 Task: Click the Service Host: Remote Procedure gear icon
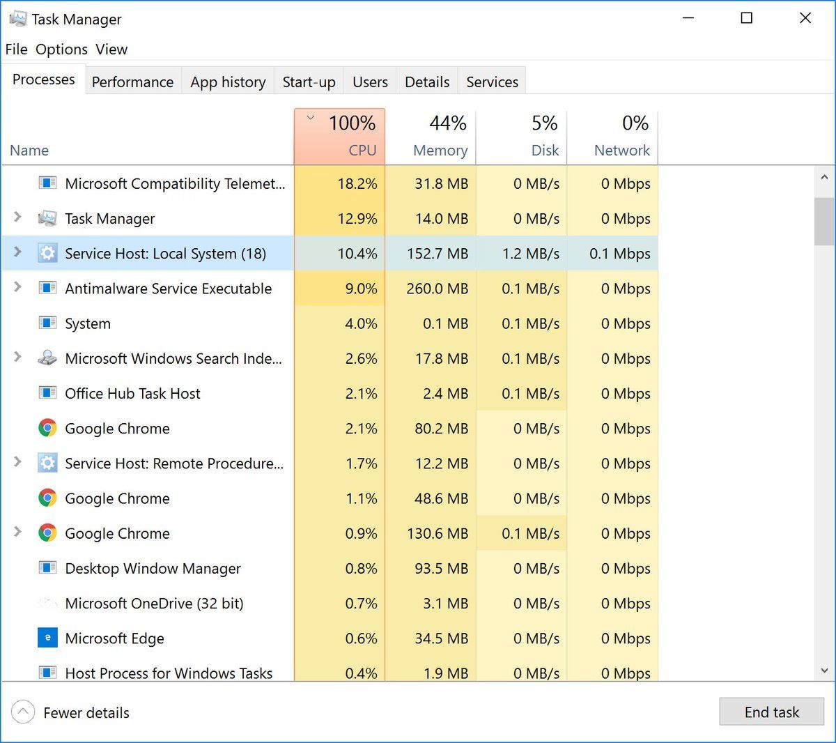click(47, 463)
